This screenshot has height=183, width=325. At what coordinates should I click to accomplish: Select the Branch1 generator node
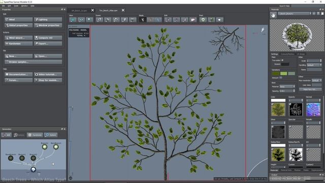pyautogui.click(x=22, y=158)
